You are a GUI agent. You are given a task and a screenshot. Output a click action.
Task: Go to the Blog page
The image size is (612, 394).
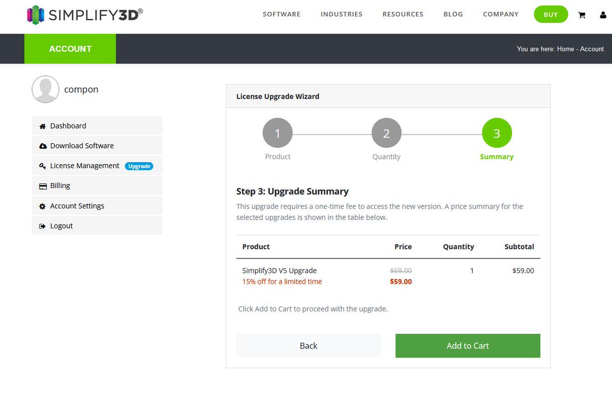coord(453,14)
